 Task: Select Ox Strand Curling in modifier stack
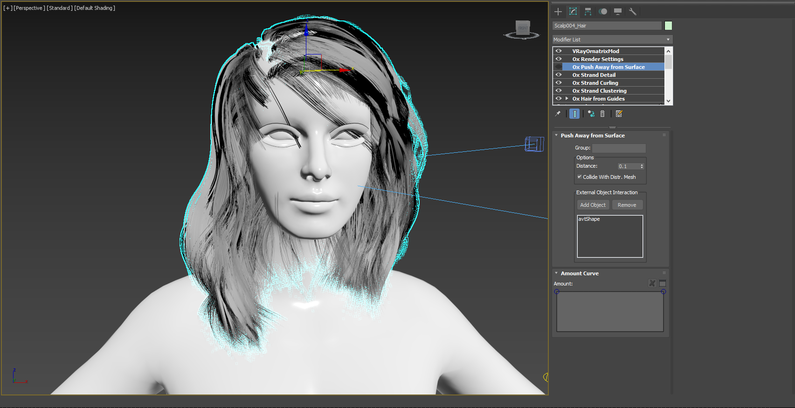click(x=595, y=83)
